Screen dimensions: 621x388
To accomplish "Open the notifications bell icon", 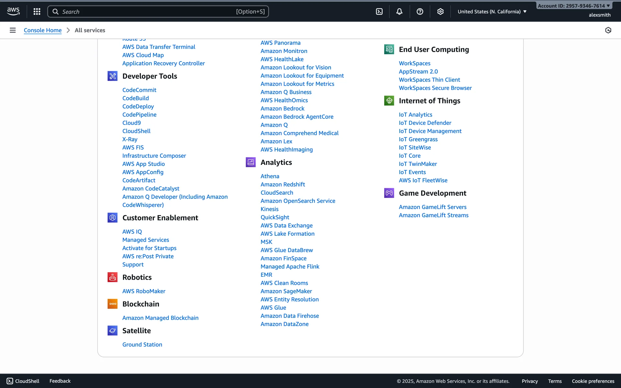I will [x=399, y=12].
